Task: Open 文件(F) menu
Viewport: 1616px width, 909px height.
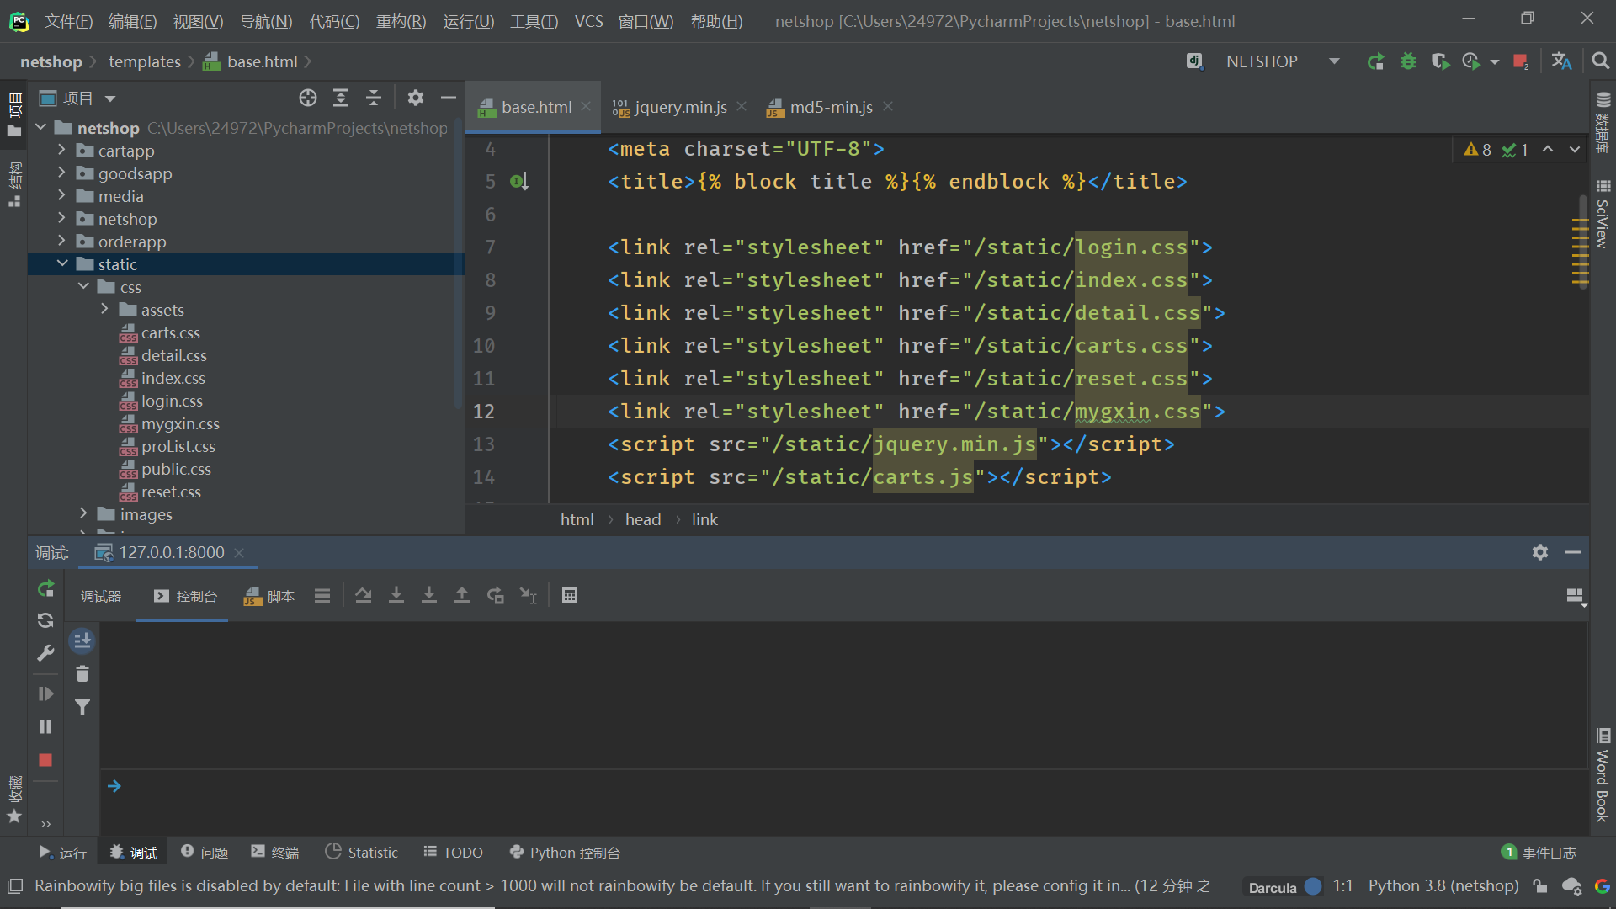Action: [68, 21]
